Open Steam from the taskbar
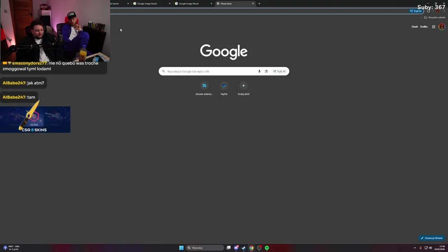Viewport: 448px width, 252px height. [x=244, y=248]
